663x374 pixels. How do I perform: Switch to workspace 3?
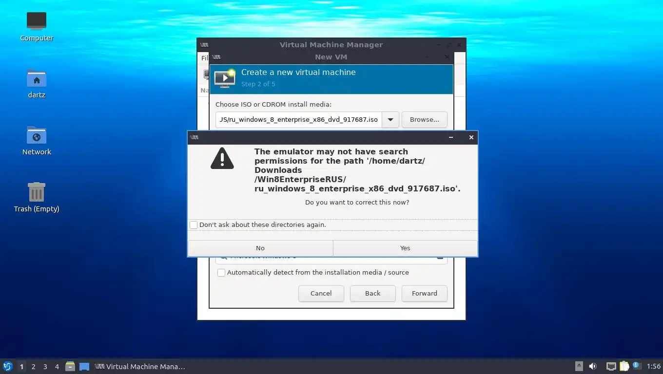point(45,367)
